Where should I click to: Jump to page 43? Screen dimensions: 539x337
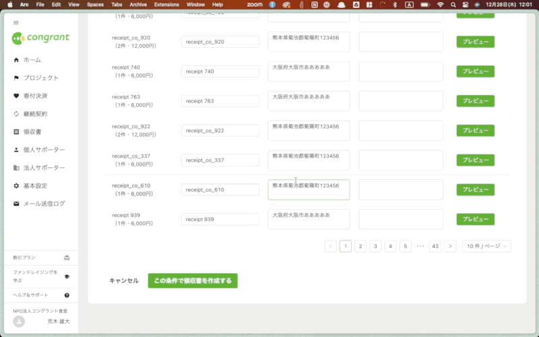tap(435, 246)
